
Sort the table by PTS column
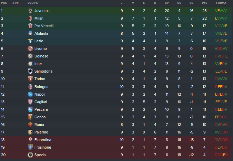(204, 3)
